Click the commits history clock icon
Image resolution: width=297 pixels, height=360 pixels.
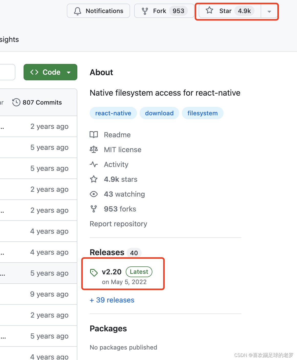coord(16,102)
